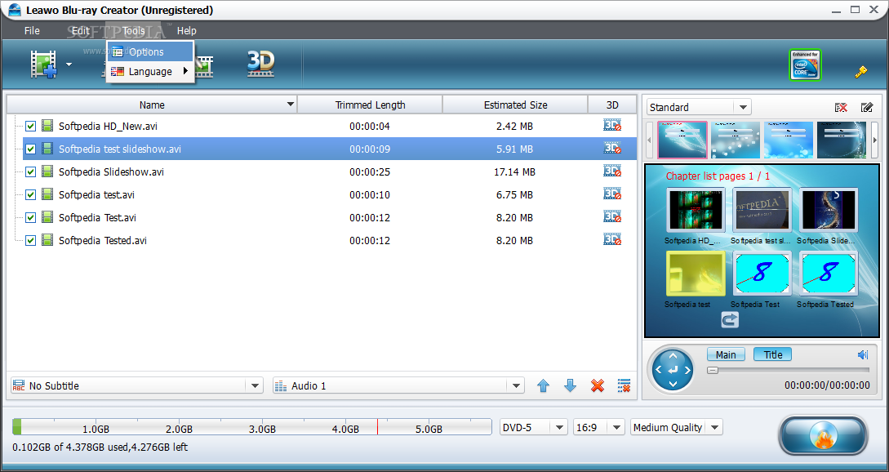Image resolution: width=889 pixels, height=472 pixels.
Task: Click the delete menu template icon
Action: [x=841, y=107]
